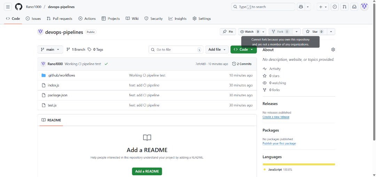
Task: Switch to the Wiki tab
Action: coord(132,18)
